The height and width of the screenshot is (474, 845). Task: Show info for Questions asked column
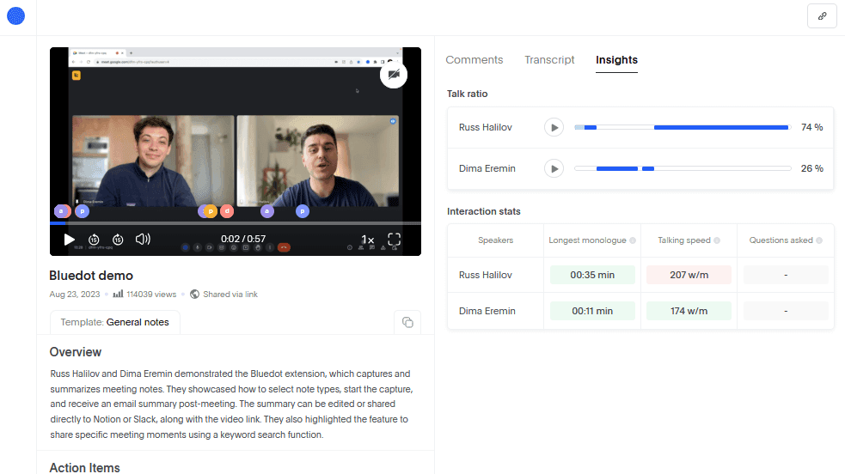tap(819, 240)
